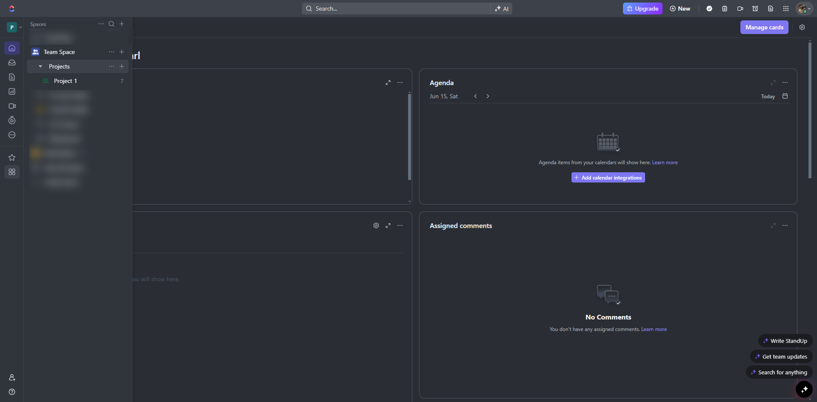Image resolution: width=817 pixels, height=402 pixels.
Task: Click the expand icon on the card left of Assigned comments
Action: 388,225
